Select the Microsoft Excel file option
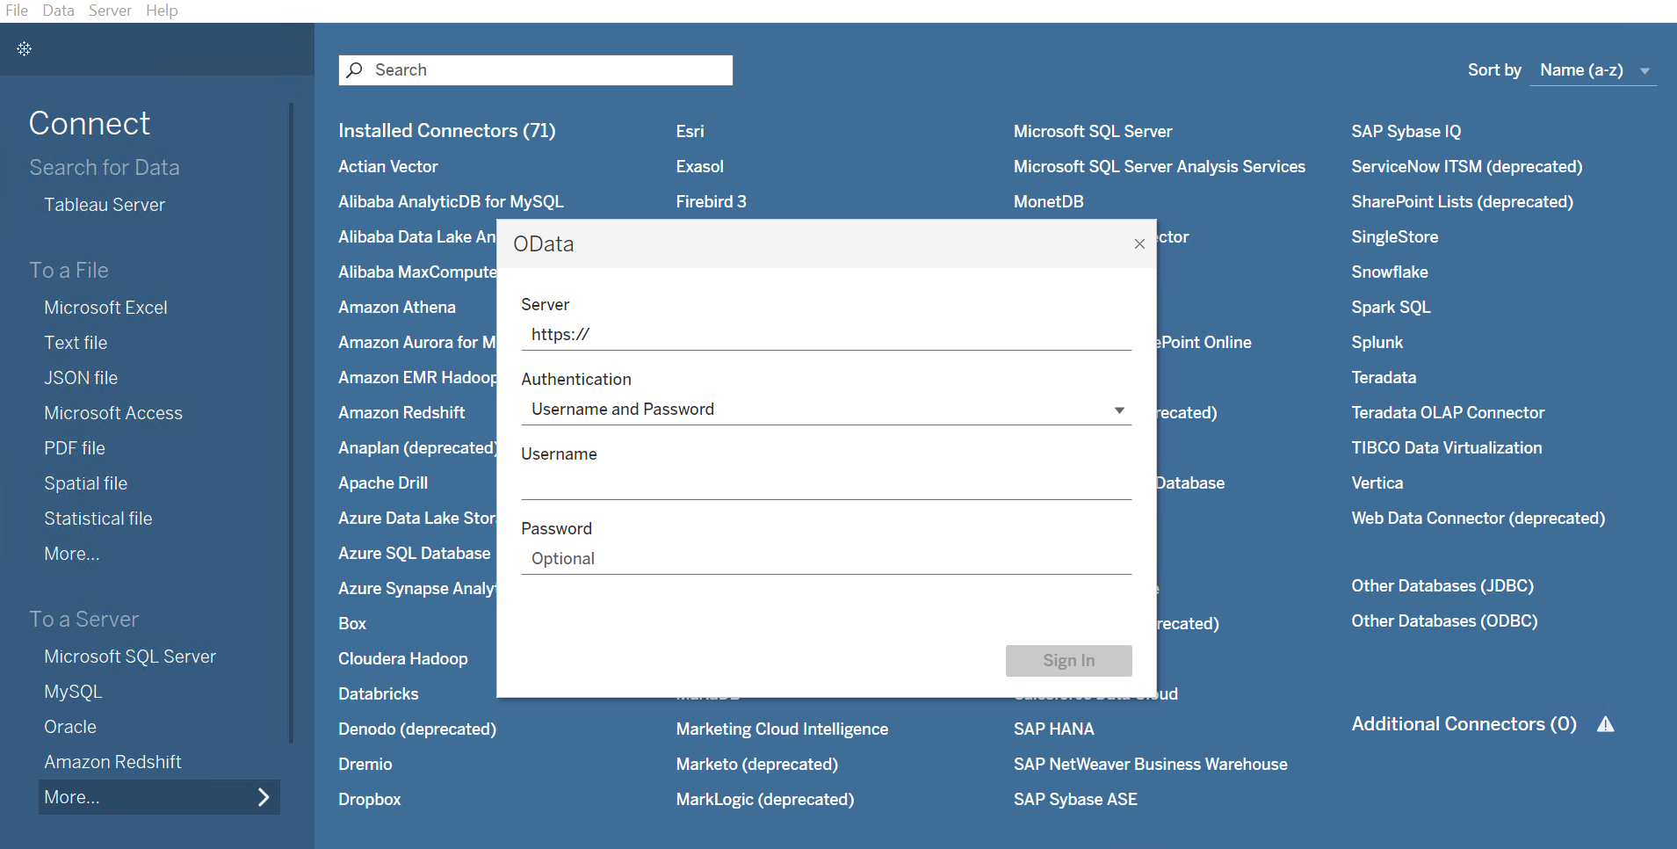1677x849 pixels. [x=105, y=307]
